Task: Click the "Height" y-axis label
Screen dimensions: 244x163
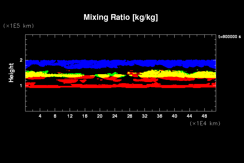Action: click(x=11, y=73)
